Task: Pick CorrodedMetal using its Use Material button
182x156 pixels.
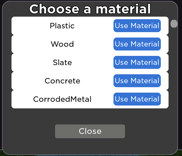Action: pyautogui.click(x=137, y=99)
